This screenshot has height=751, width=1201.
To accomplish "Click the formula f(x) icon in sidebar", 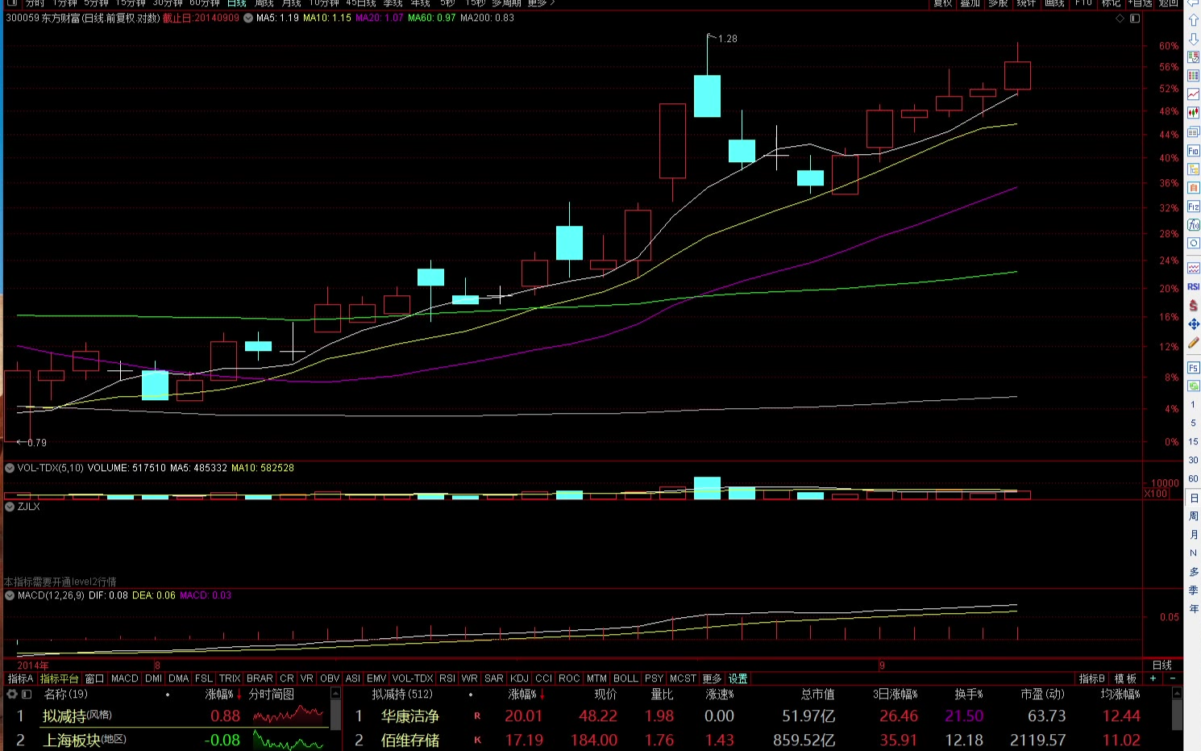I will [x=1193, y=225].
